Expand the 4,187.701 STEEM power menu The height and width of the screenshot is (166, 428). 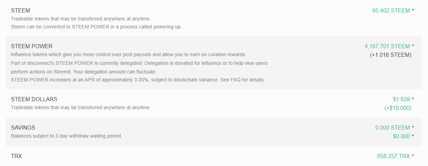pos(387,46)
